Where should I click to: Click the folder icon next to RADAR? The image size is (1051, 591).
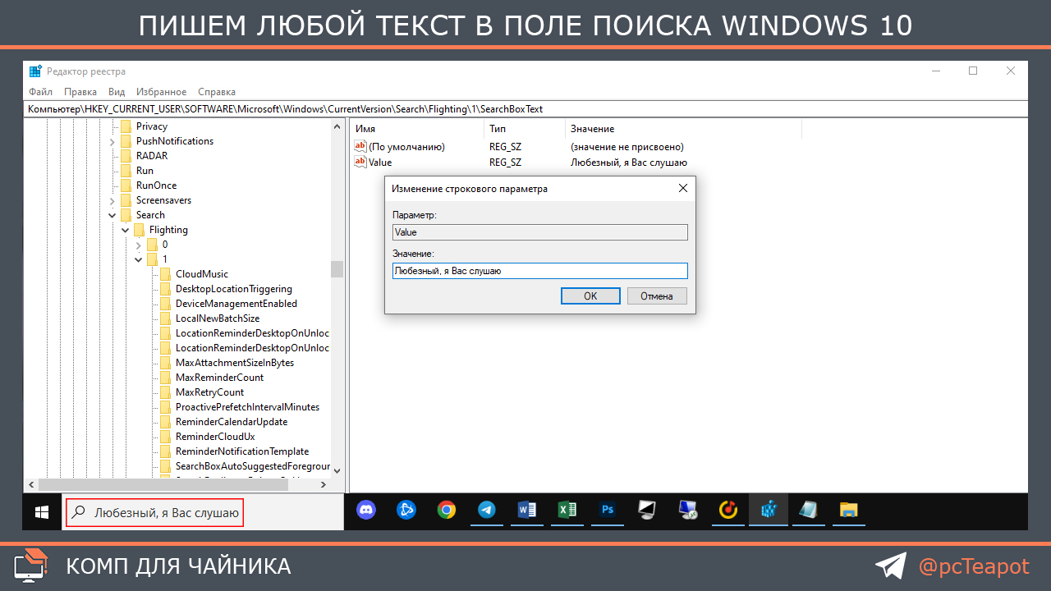point(126,156)
